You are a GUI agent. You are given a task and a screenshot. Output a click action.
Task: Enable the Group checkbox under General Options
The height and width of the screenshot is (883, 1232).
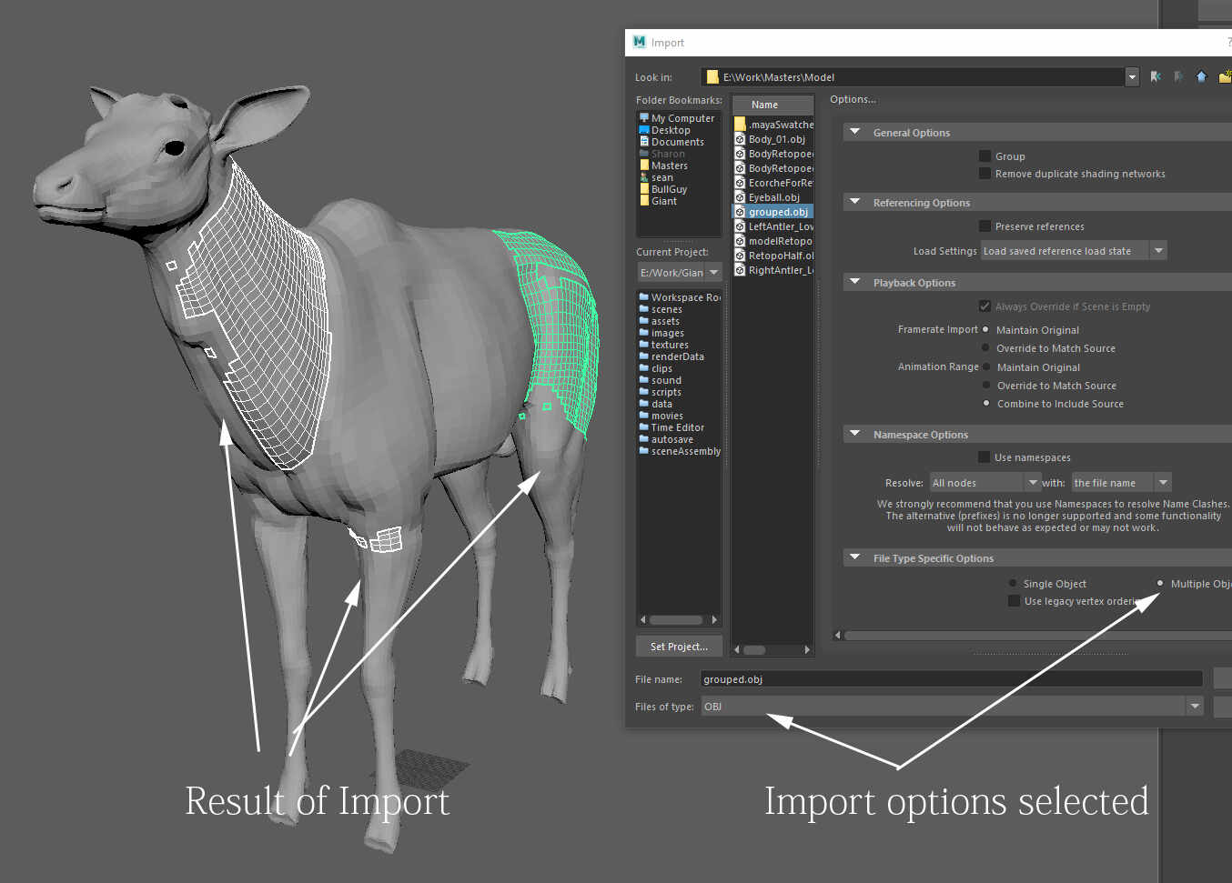[x=985, y=156]
